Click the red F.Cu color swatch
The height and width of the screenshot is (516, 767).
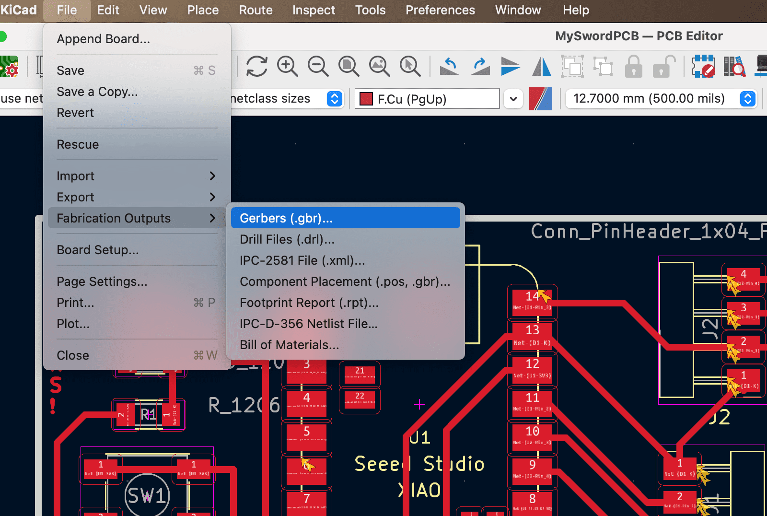tap(366, 99)
